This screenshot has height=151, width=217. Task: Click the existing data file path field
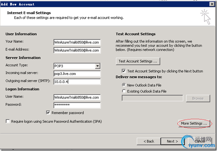152,98
